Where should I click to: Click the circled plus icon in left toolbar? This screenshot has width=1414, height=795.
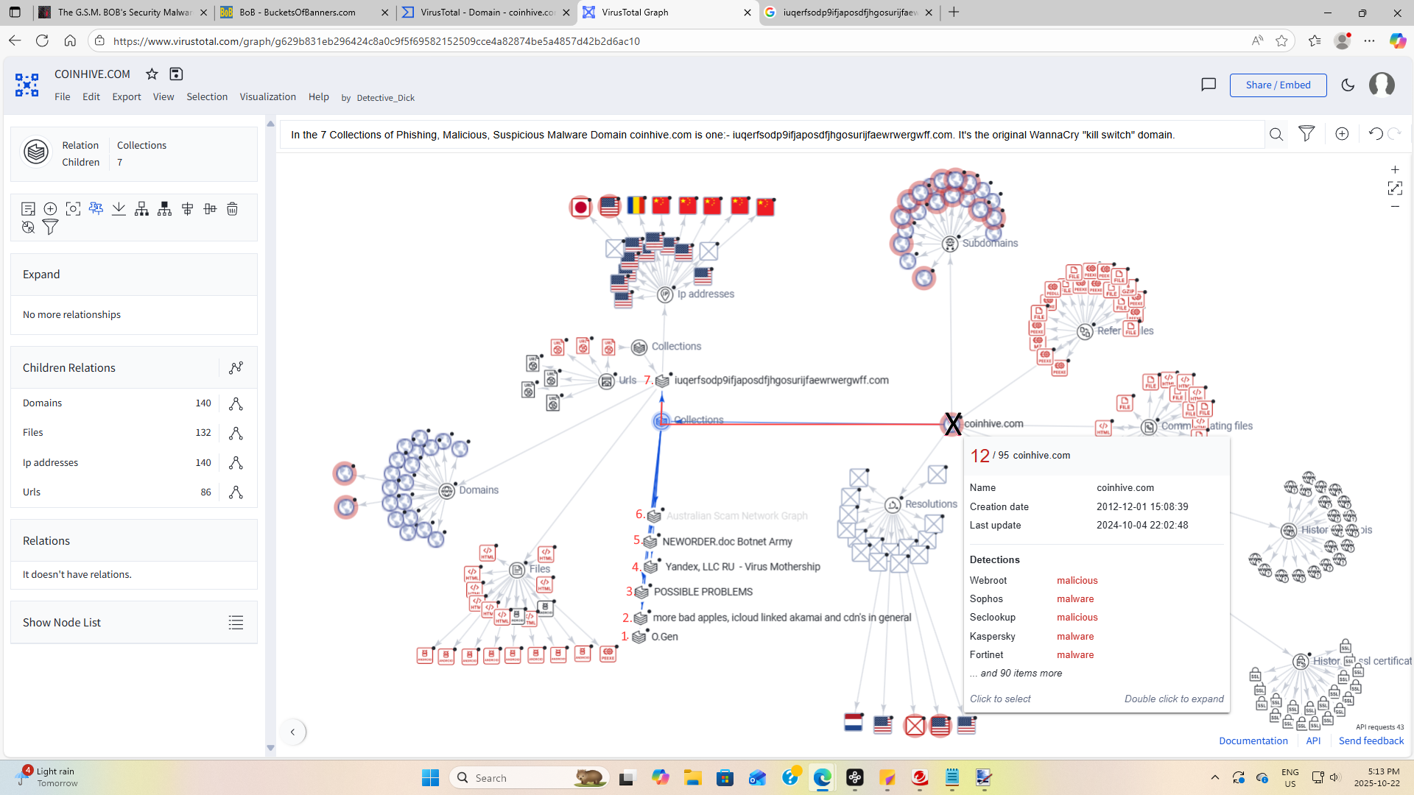tap(51, 209)
